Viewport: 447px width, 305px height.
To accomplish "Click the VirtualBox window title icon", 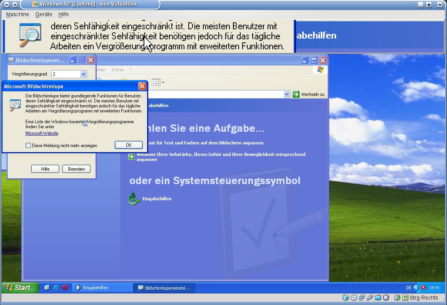I will (x=35, y=4).
